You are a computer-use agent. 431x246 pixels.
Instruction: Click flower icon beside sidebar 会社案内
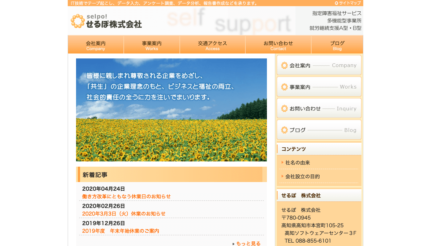284,65
